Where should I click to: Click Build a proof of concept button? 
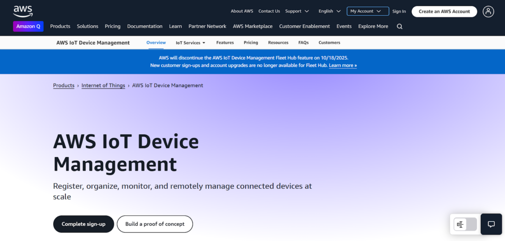pyautogui.click(x=155, y=224)
